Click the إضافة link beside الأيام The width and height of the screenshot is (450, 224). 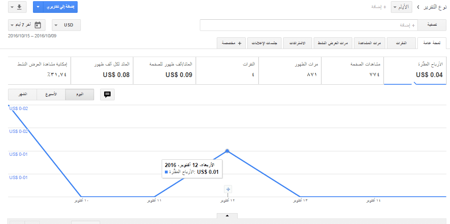379,7
